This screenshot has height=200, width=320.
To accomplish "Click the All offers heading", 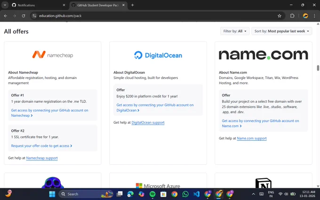I will [x=16, y=32].
